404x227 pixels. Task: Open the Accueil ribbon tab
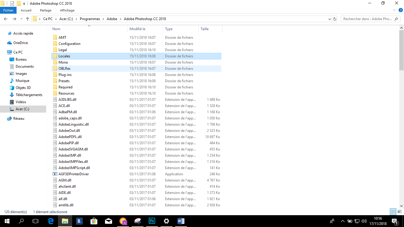[26, 10]
